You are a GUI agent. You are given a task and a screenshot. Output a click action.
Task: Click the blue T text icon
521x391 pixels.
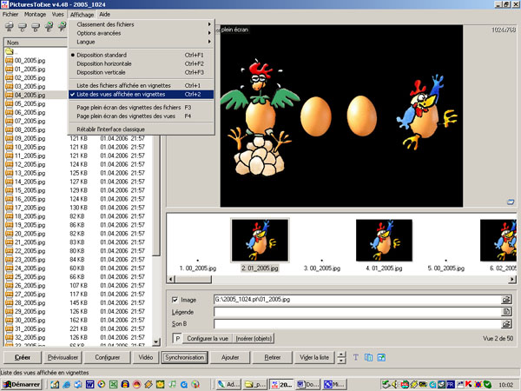355,357
